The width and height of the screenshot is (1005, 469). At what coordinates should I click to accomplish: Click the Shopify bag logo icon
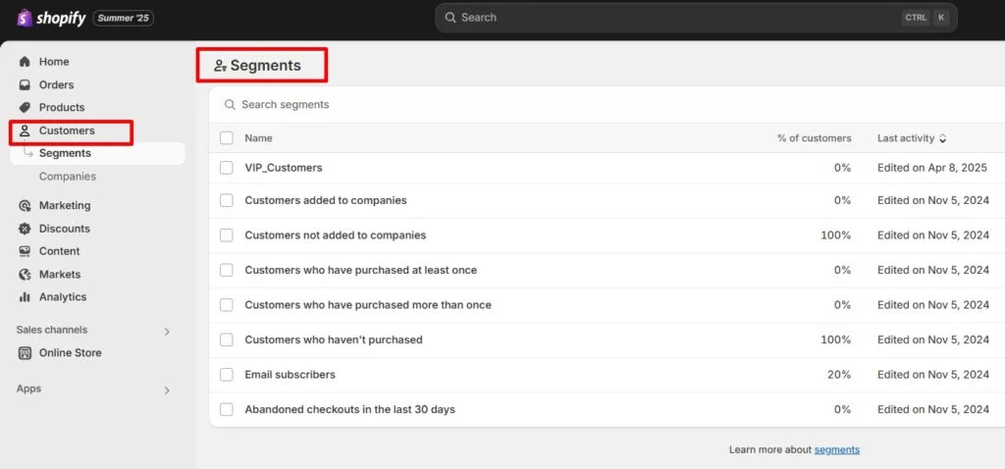25,18
